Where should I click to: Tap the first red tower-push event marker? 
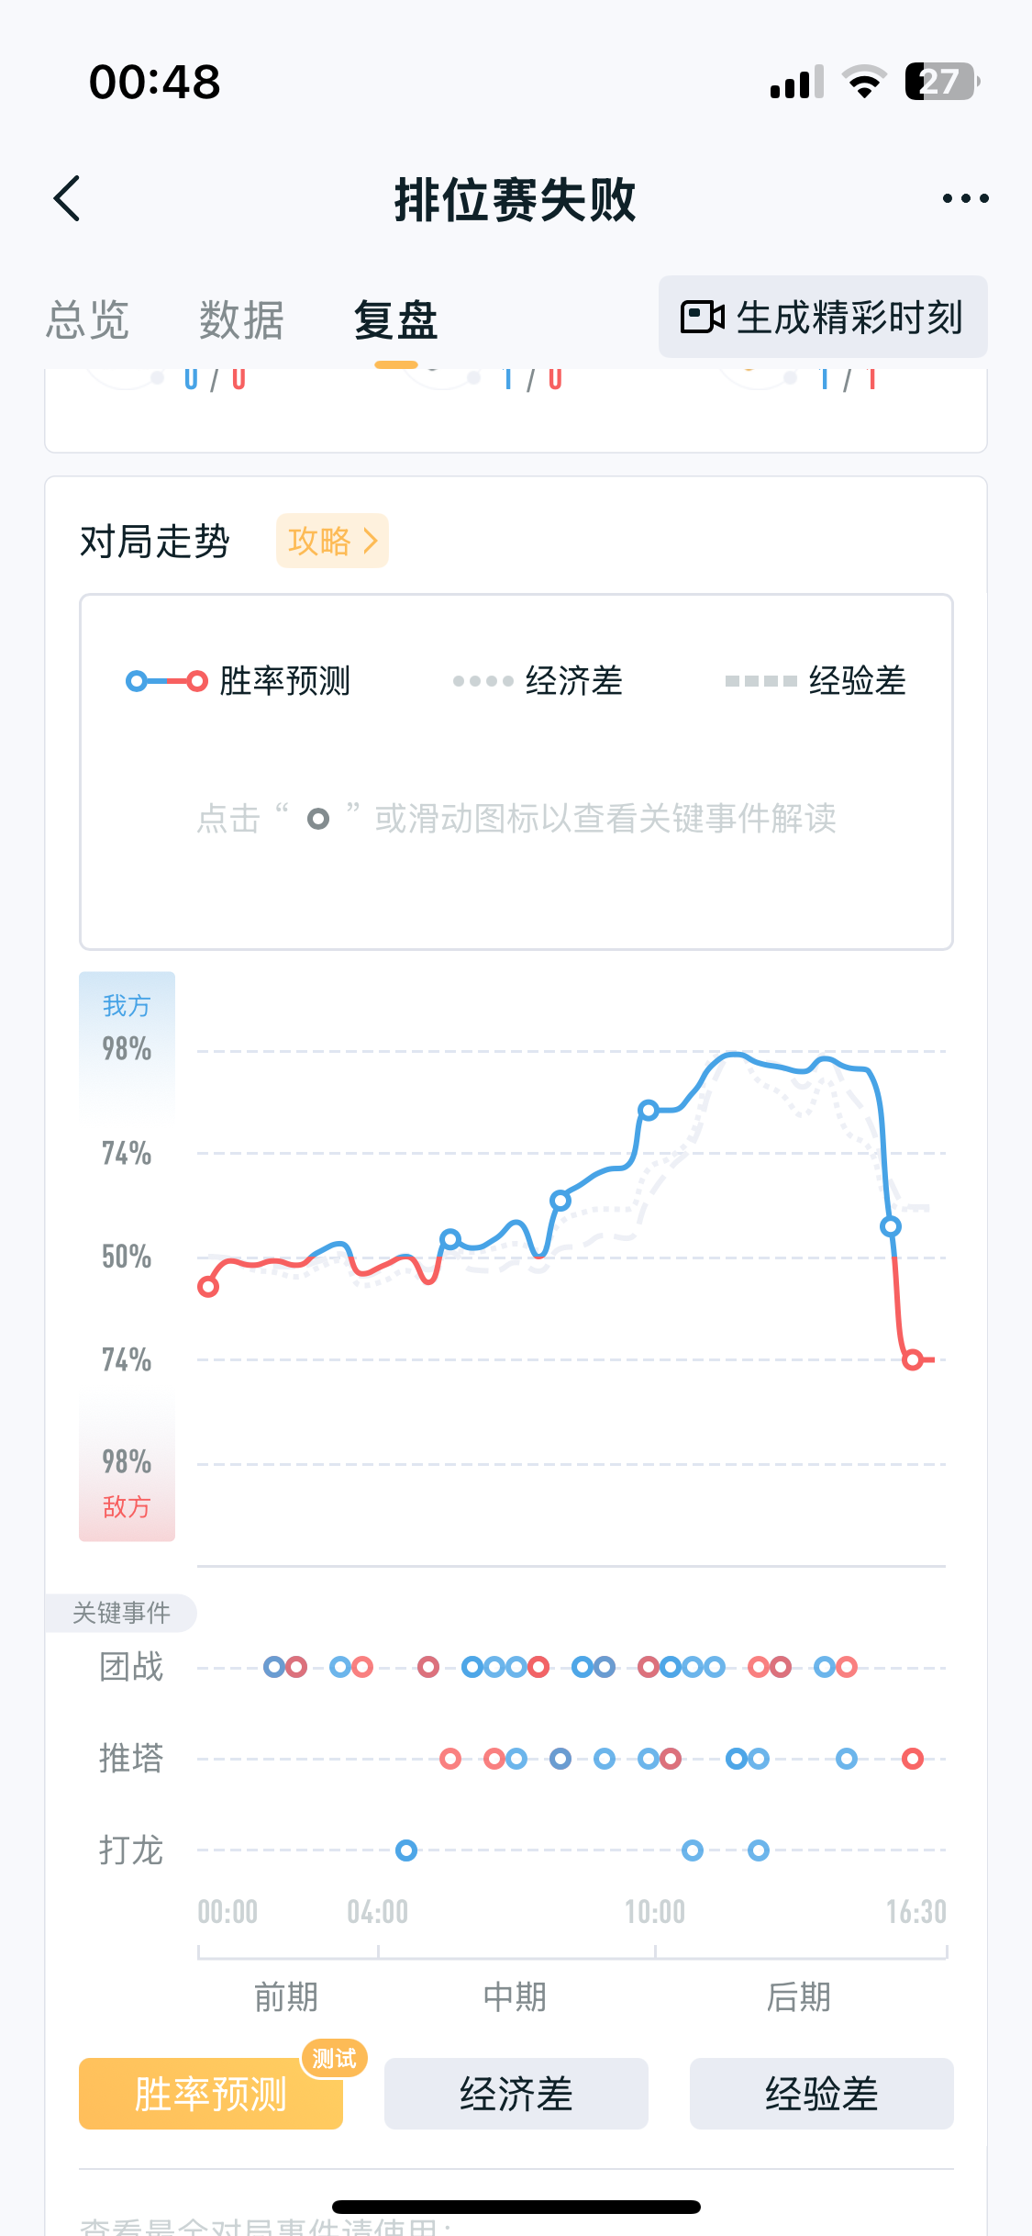click(x=450, y=1759)
